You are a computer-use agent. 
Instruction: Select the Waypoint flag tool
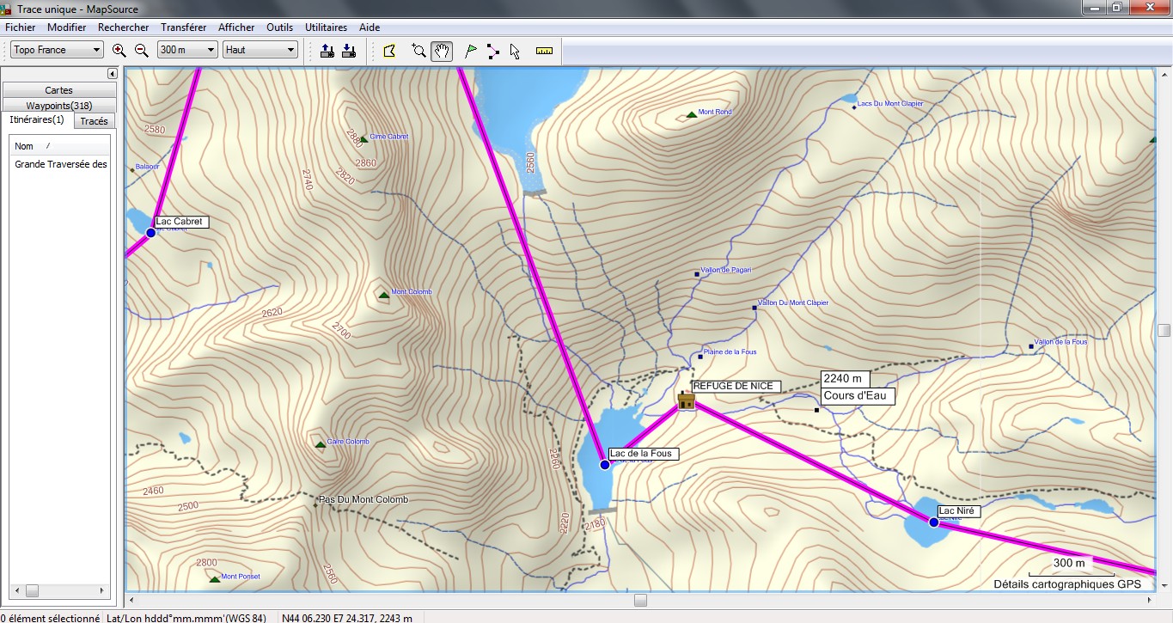pos(470,51)
